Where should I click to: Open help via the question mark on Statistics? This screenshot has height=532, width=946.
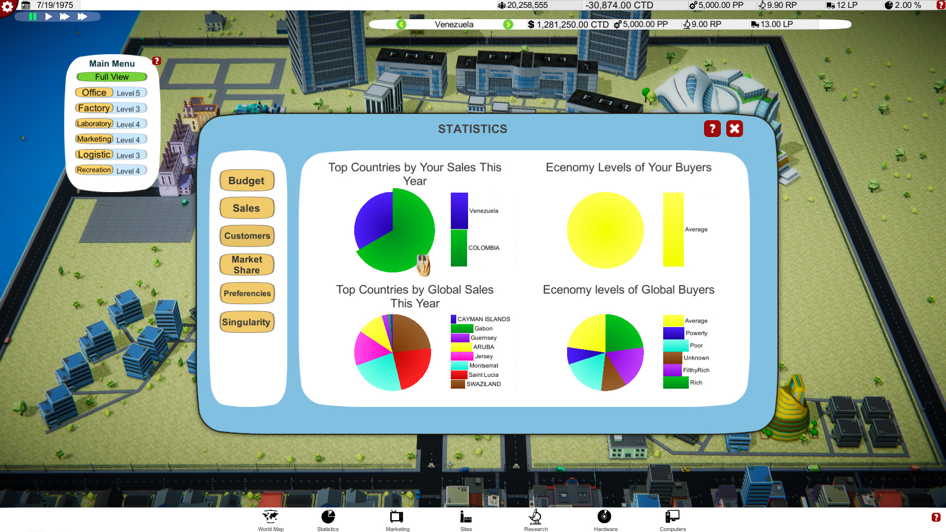[712, 129]
